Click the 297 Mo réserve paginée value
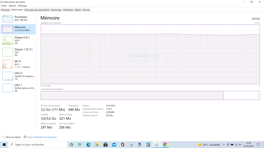 pyautogui.click(x=46, y=127)
